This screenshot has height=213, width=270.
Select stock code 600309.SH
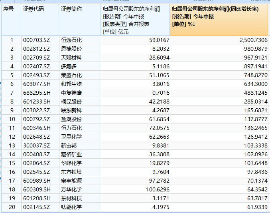click(40, 190)
